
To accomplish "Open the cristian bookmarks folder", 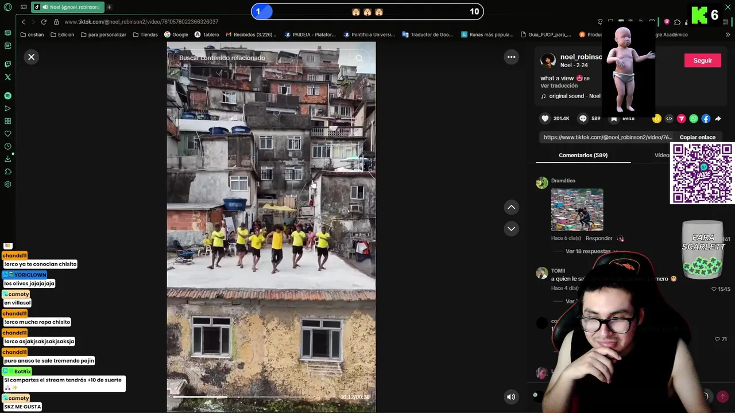I will [x=32, y=34].
